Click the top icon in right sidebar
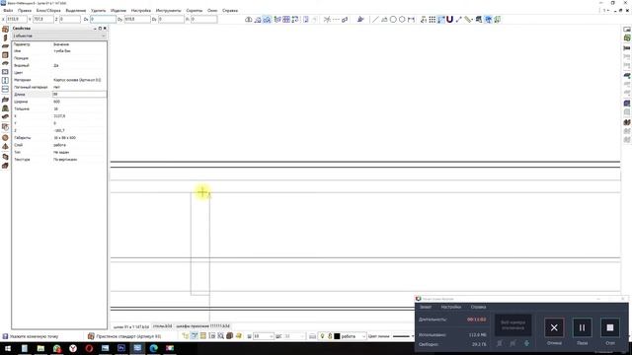The image size is (632, 355). point(627,29)
